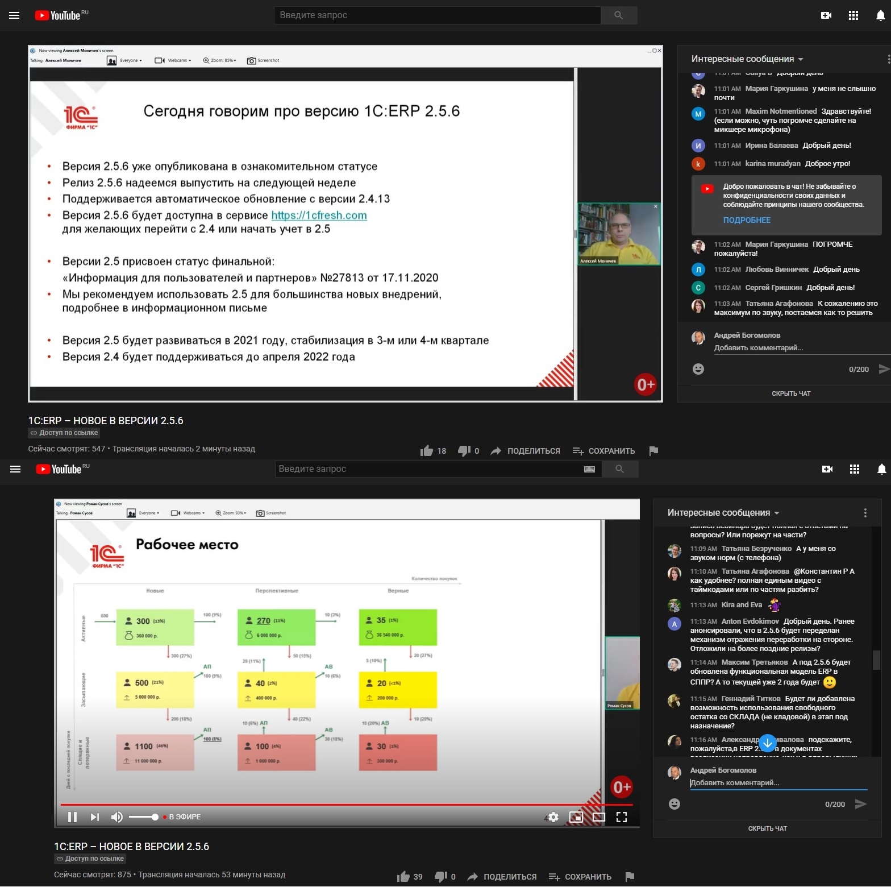
Task: Like the stream showing 18 likes
Action: pyautogui.click(x=427, y=450)
